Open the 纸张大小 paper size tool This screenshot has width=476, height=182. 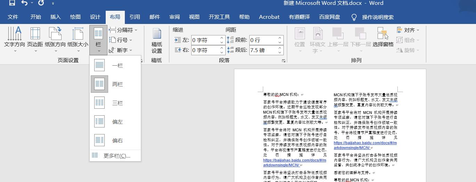coord(78,39)
